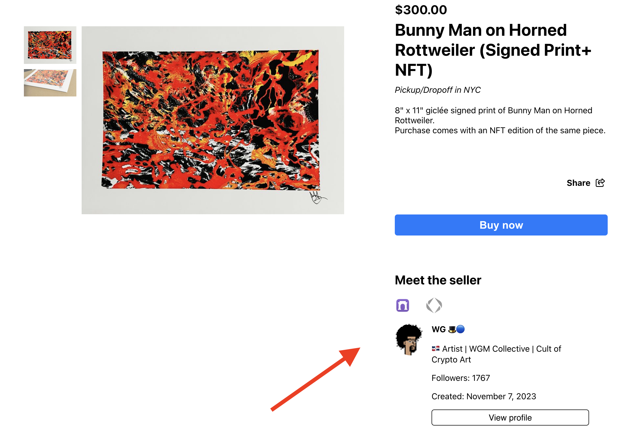Click the seller's pixel-art avatar
Screen dimensions: 630x430
pyautogui.click(x=409, y=339)
